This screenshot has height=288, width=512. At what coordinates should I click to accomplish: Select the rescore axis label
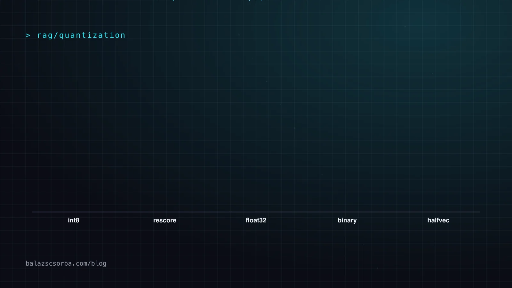point(165,220)
